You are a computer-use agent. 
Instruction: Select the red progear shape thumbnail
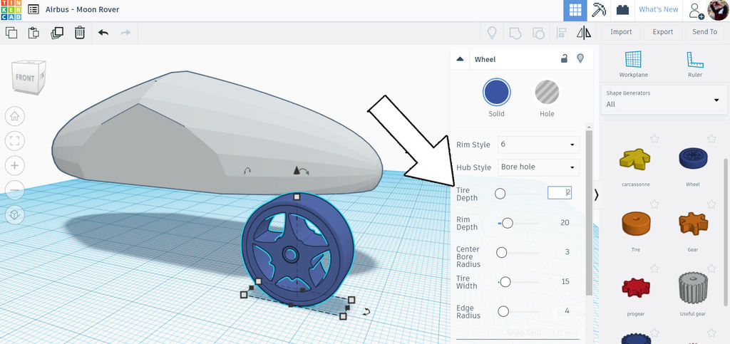pyautogui.click(x=635, y=288)
